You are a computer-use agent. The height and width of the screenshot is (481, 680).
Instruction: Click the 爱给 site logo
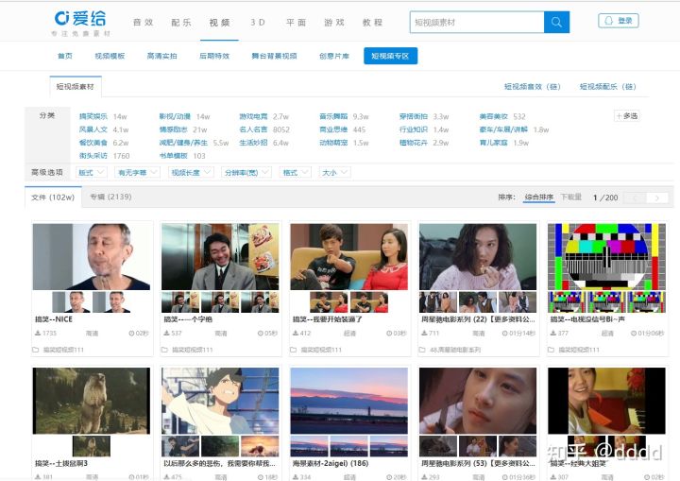[80, 19]
